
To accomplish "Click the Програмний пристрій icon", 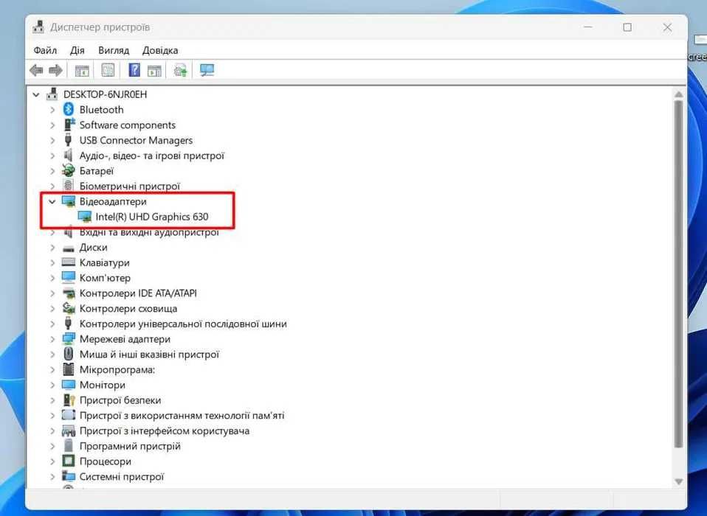I will (69, 446).
